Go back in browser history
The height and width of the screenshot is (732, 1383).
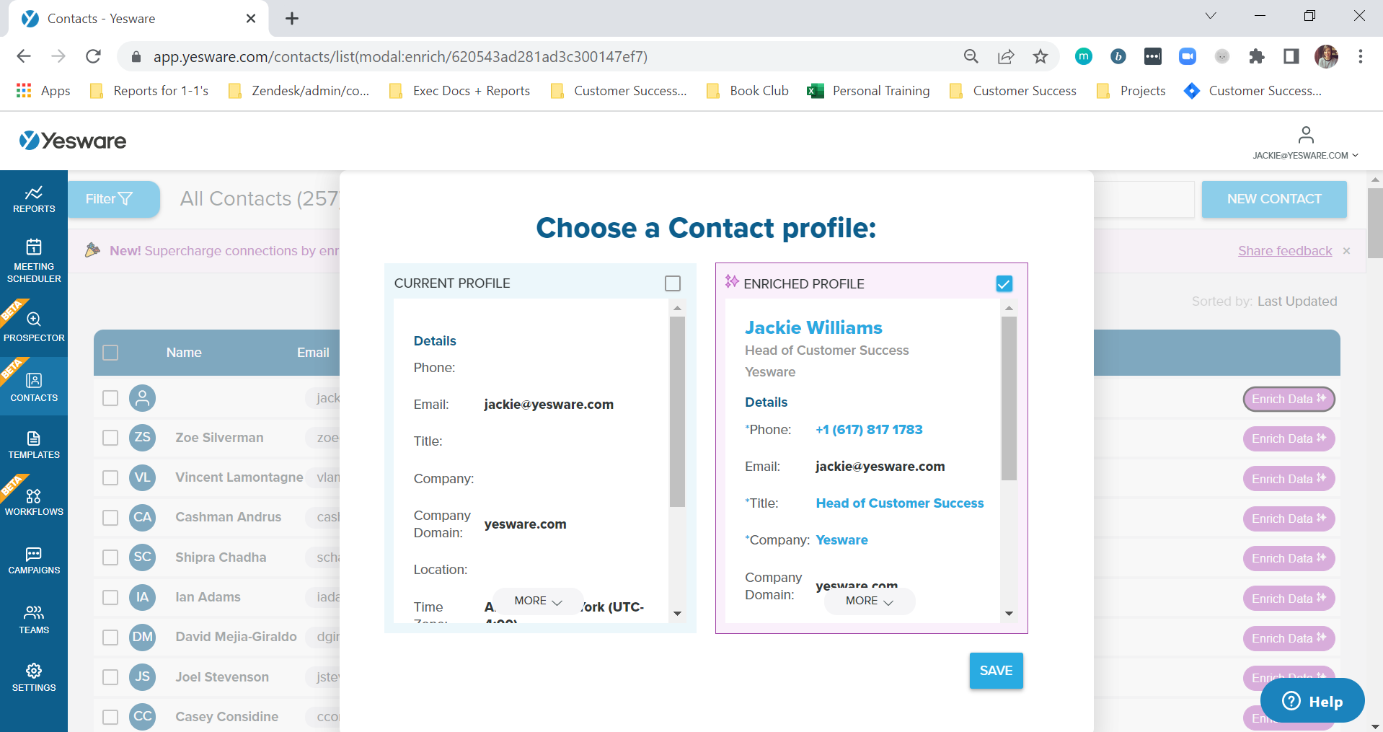tap(24, 56)
